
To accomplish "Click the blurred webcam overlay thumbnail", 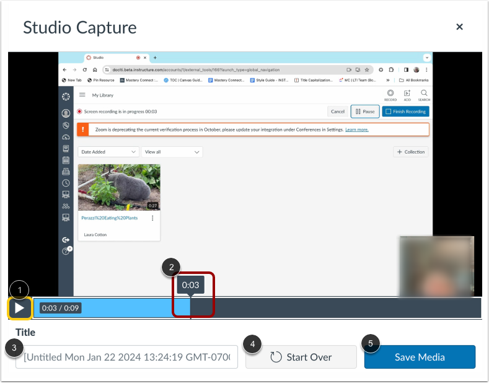I will pos(436,266).
